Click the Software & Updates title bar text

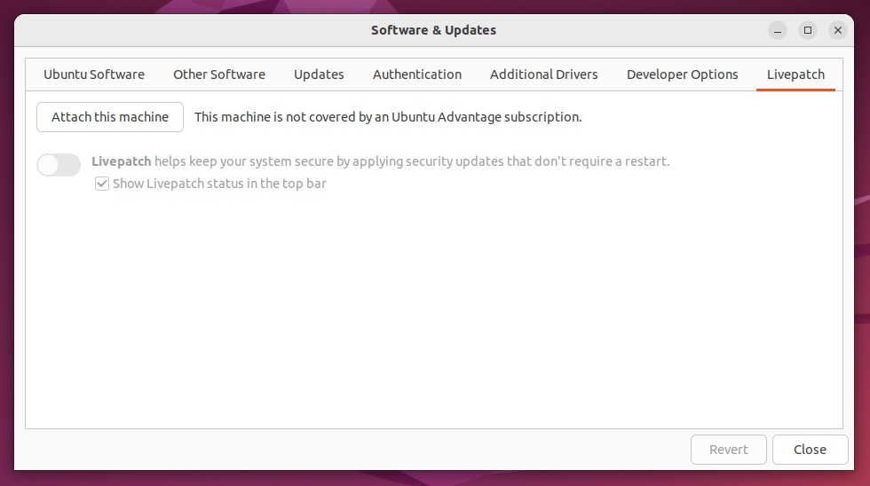pyautogui.click(x=433, y=30)
